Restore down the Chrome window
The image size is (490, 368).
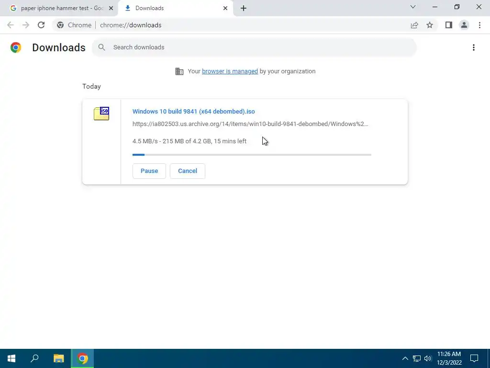tap(457, 7)
